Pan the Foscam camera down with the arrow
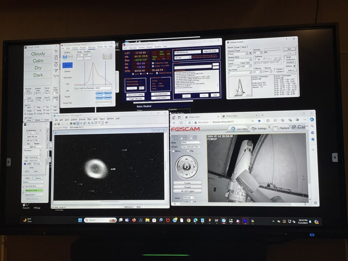The width and height of the screenshot is (348, 261). [x=187, y=175]
